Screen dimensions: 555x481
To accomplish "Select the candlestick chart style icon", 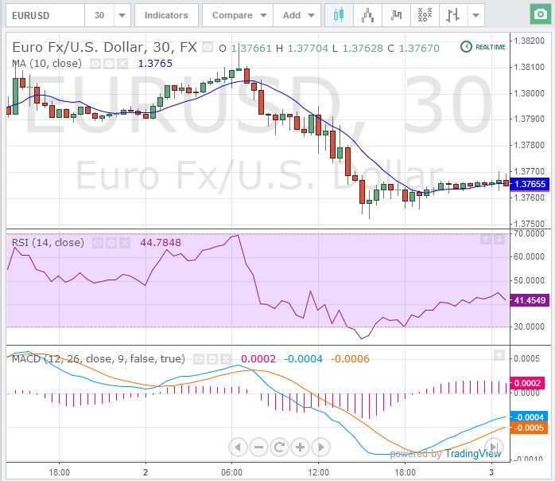I will 339,15.
